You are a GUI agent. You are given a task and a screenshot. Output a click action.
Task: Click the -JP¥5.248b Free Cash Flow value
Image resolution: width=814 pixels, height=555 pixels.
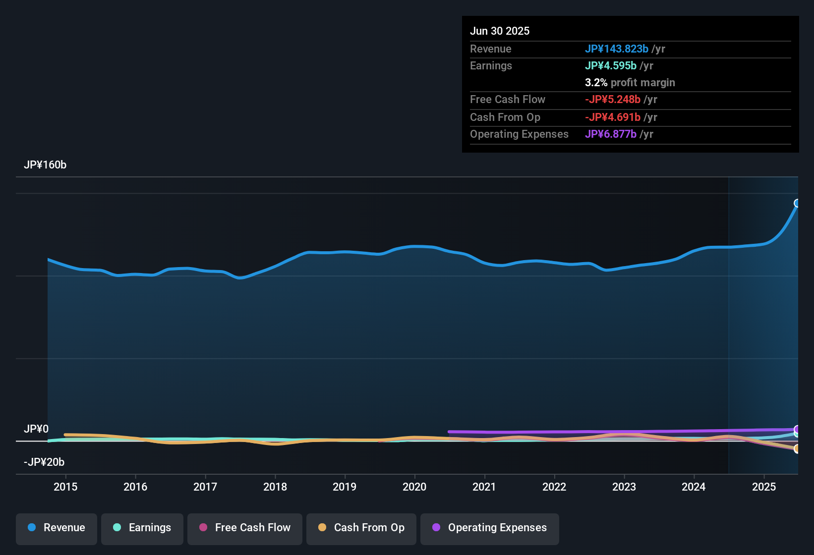pyautogui.click(x=613, y=99)
